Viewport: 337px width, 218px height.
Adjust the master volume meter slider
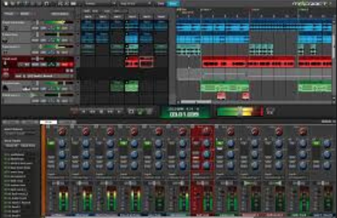240,111
